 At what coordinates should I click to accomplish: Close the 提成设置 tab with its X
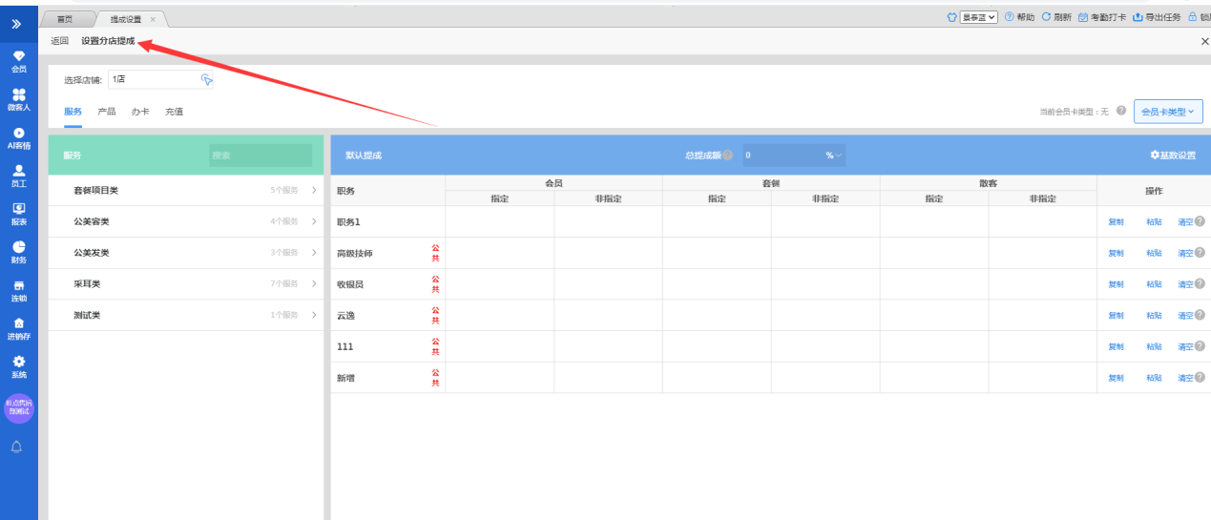153,19
